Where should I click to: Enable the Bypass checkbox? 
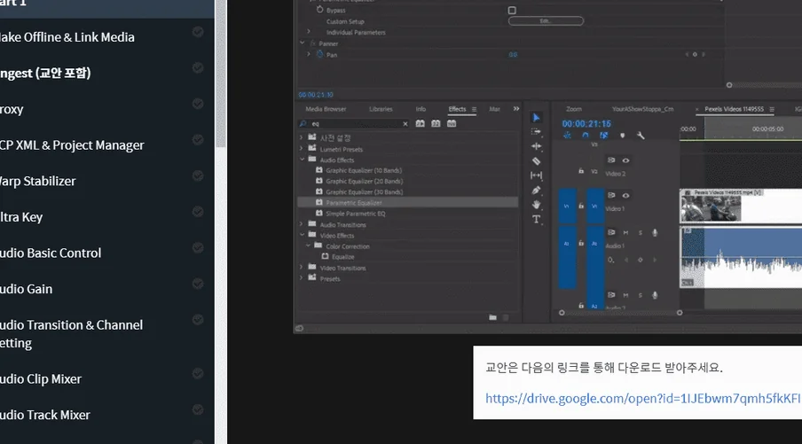click(512, 11)
